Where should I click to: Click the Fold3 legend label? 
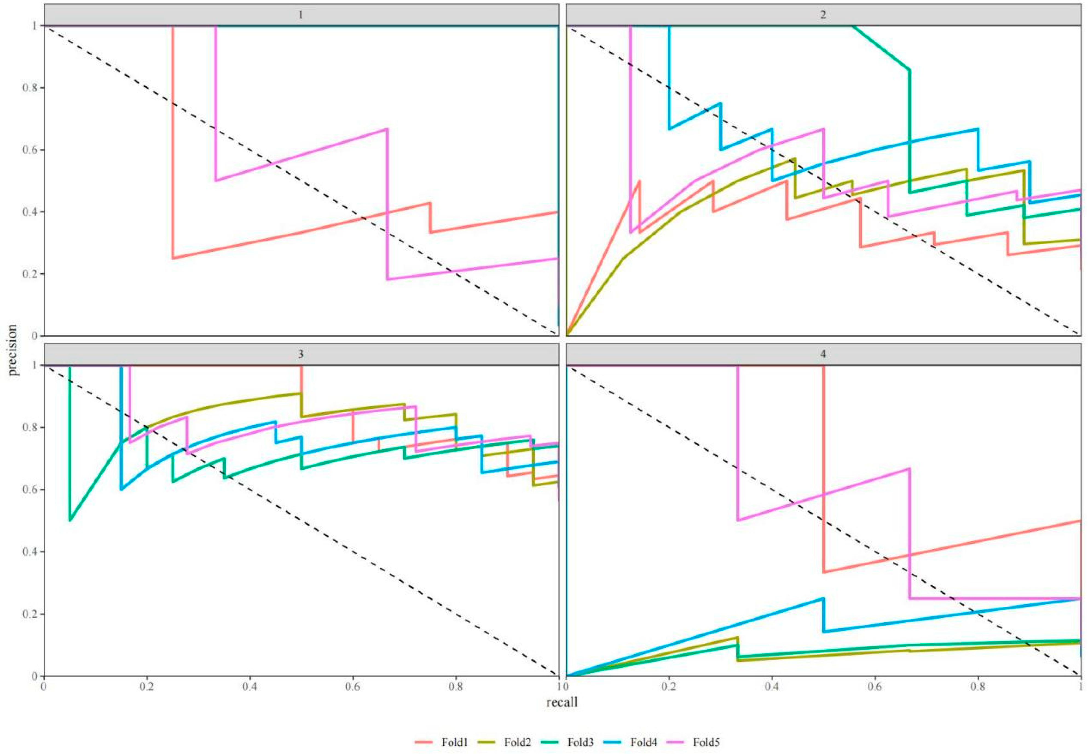click(x=580, y=742)
